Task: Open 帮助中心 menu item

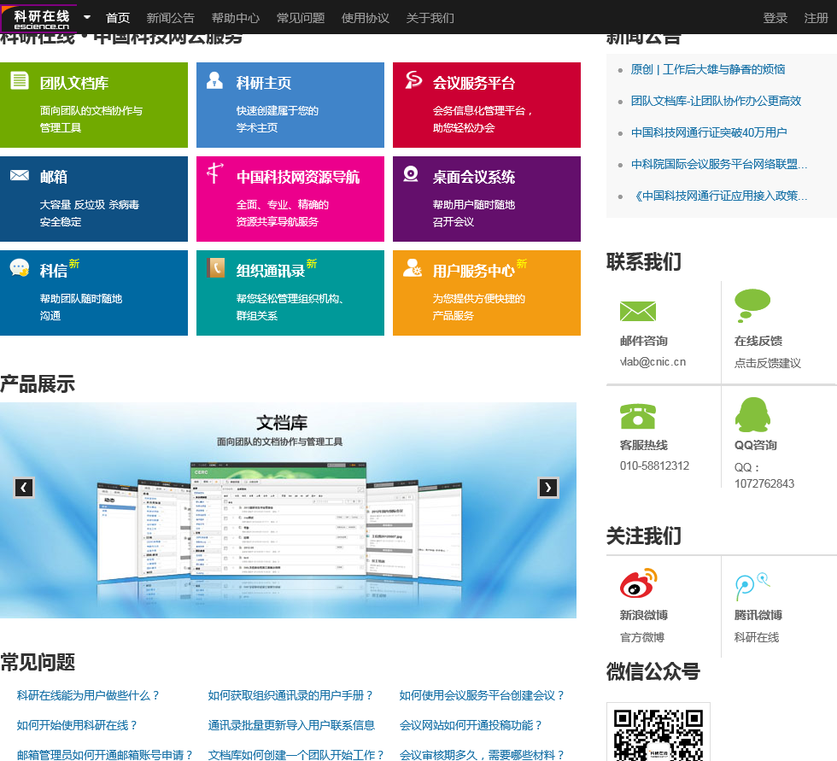Action: click(x=236, y=18)
